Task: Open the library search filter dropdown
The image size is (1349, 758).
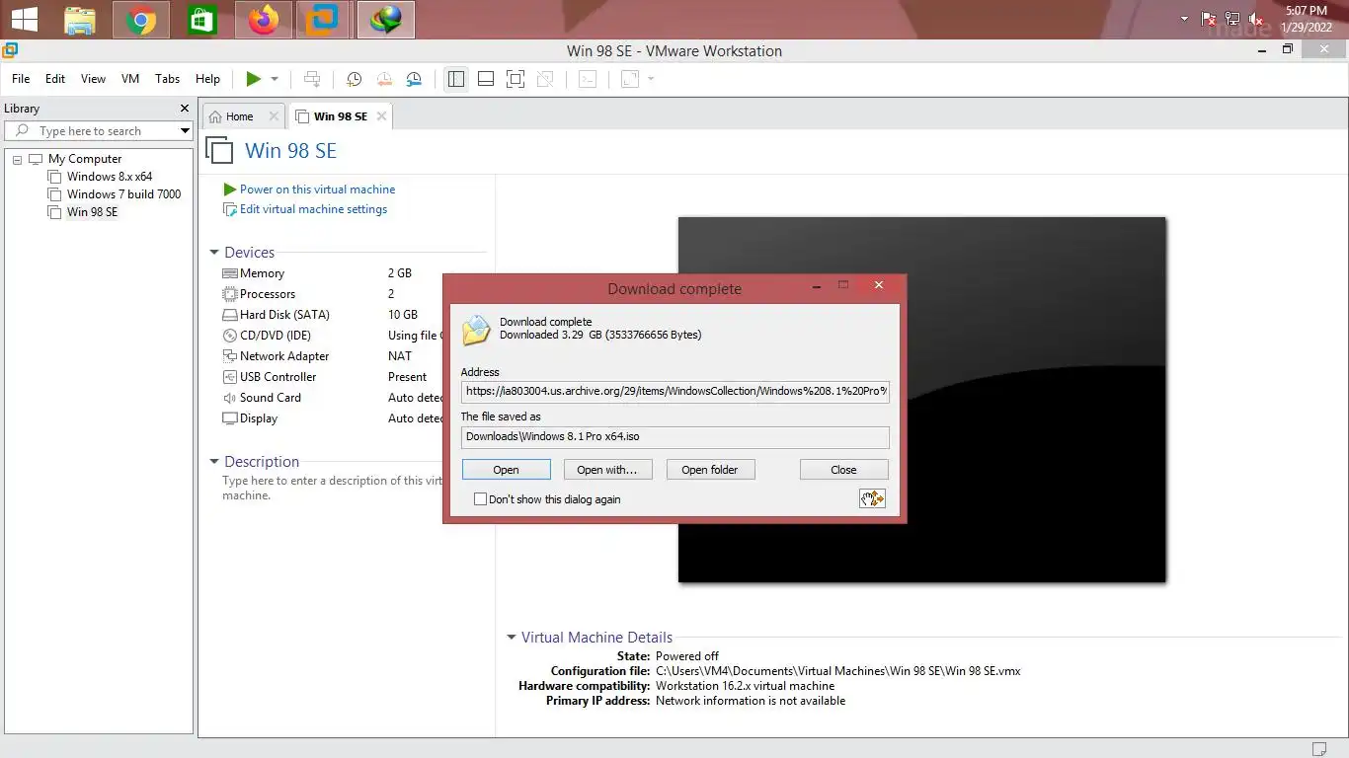Action: click(x=185, y=131)
